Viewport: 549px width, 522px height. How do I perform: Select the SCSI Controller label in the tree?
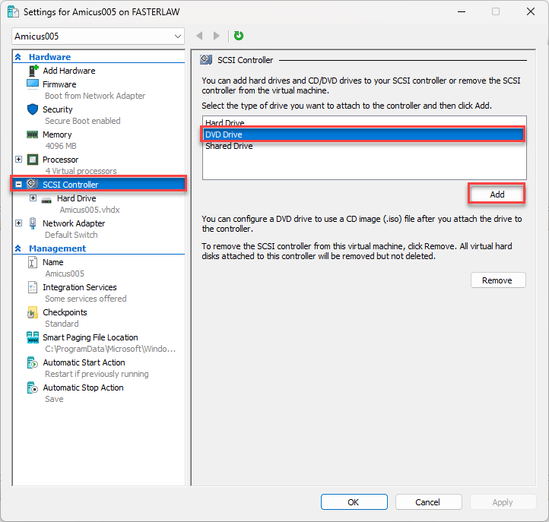coord(71,185)
